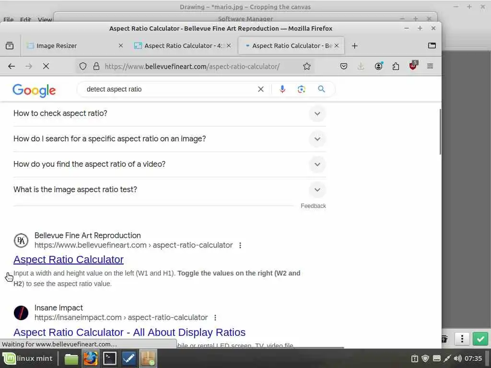The width and height of the screenshot is (491, 368).
Task: Click the page vertical scrollbar
Action: pyautogui.click(x=440, y=131)
